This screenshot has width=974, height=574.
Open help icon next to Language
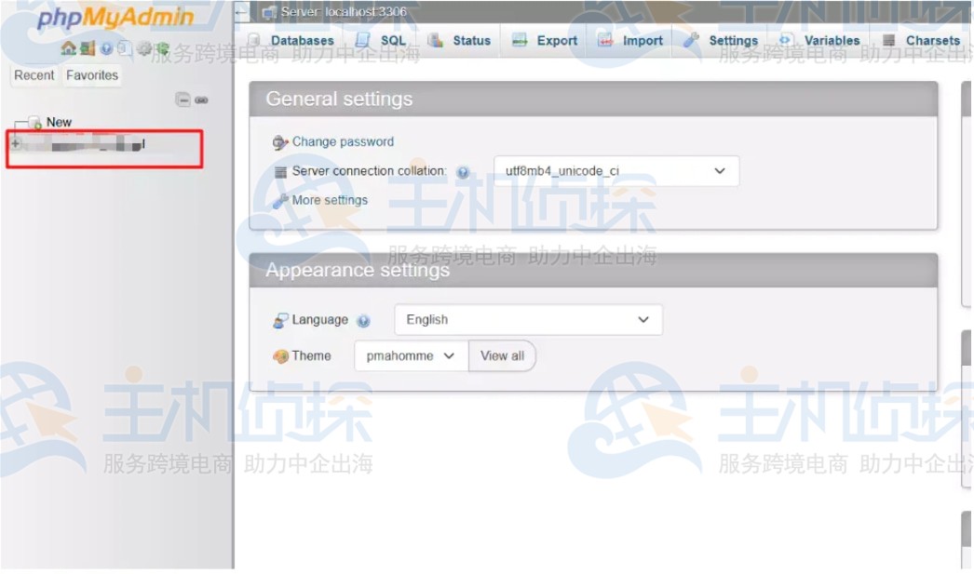pos(363,321)
